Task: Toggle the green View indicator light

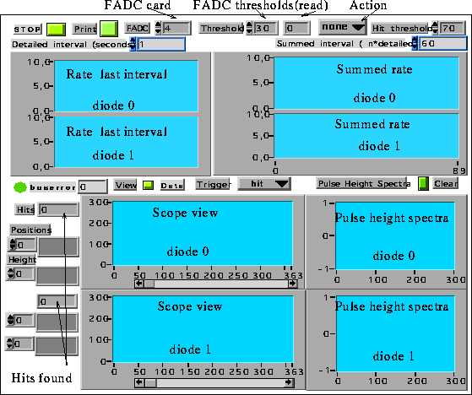Action: point(148,185)
